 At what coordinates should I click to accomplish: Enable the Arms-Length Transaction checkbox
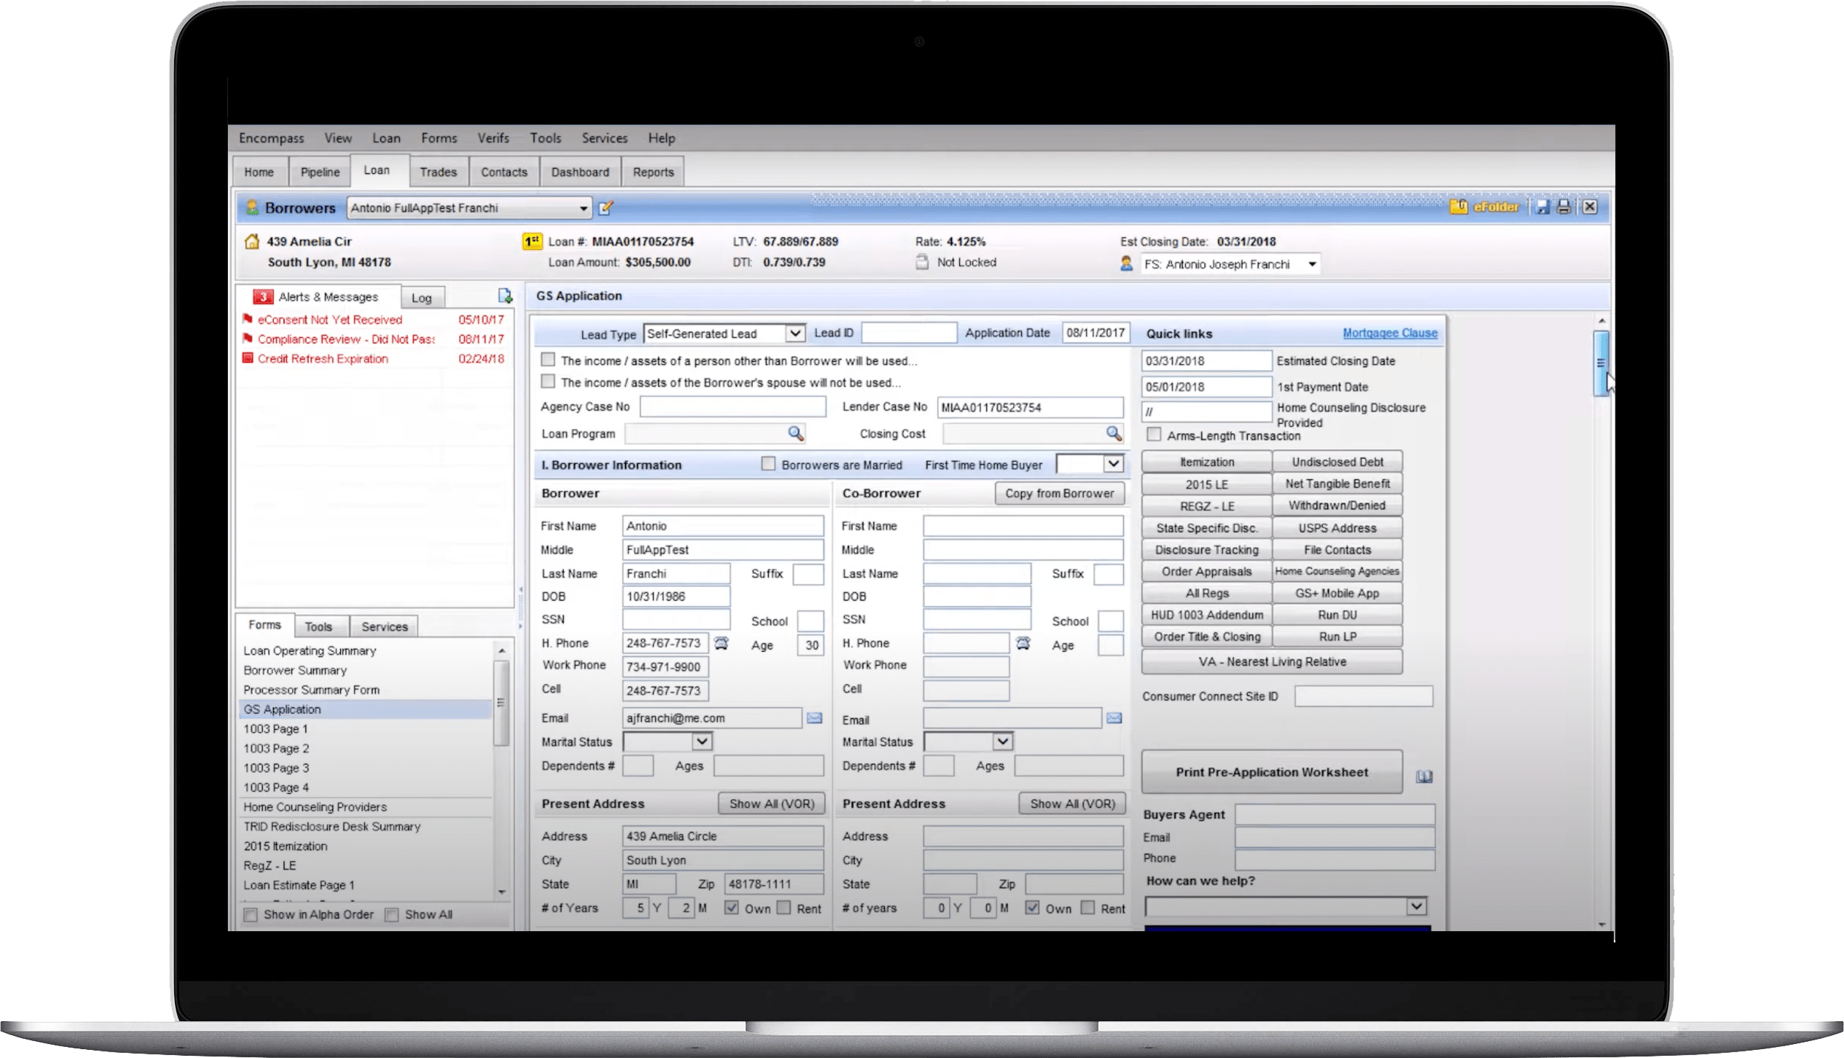pos(1154,435)
